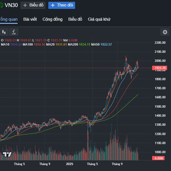
Task: Open the Tổng quan tab
Action: pyautogui.click(x=9, y=19)
